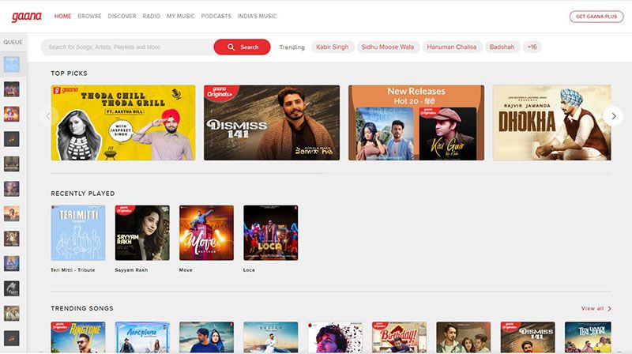Select the Badshah trending tag
Viewport: 632px width, 354px height.
click(502, 47)
